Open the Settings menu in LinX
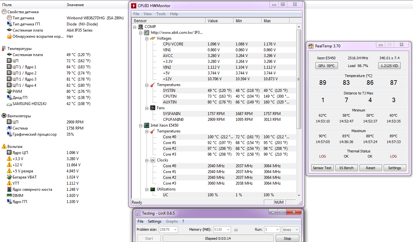 [x=155, y=221]
